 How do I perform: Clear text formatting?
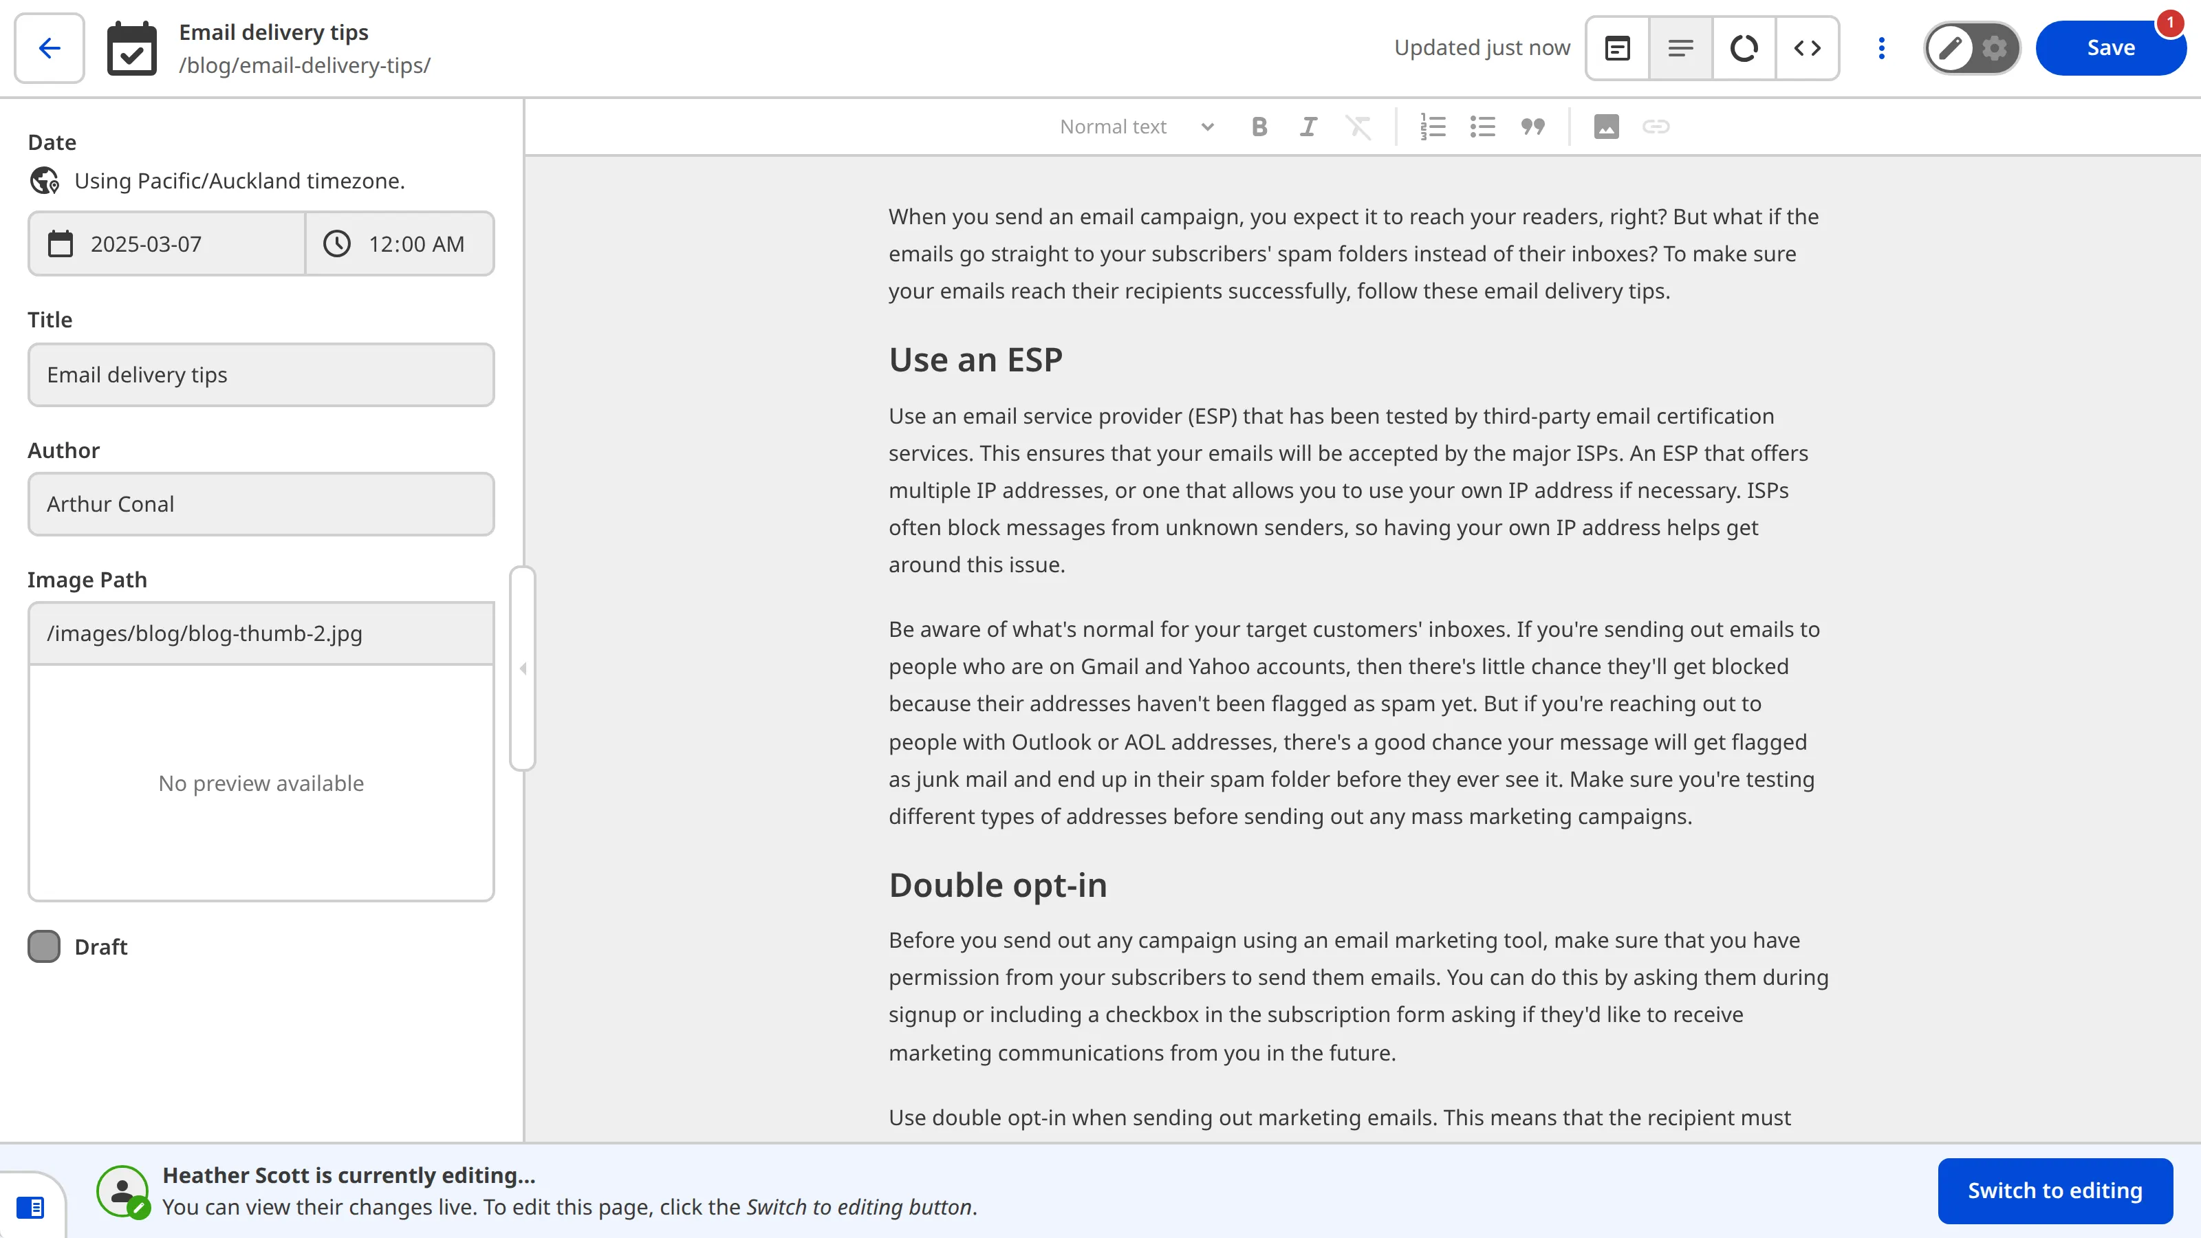click(1358, 126)
